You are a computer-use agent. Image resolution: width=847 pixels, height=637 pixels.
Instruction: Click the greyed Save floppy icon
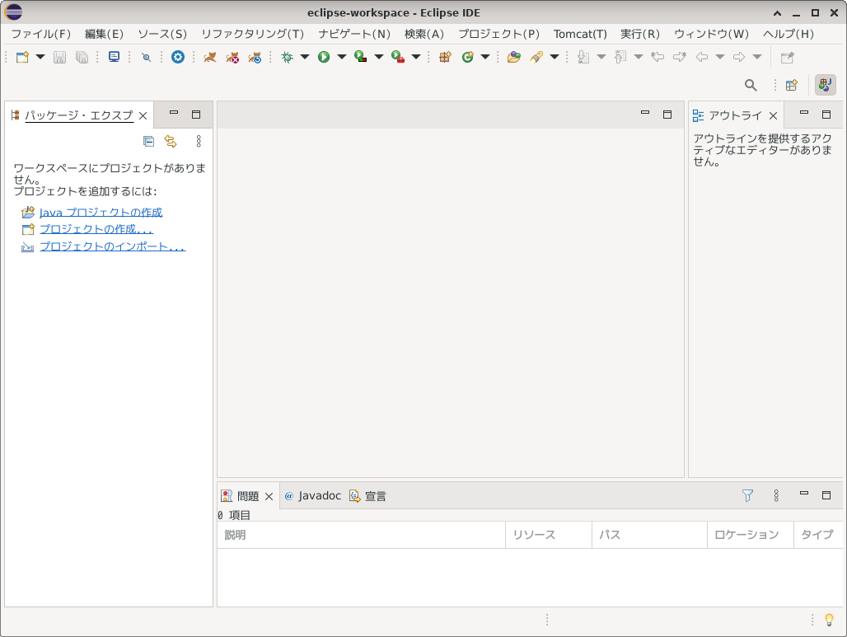coord(59,57)
